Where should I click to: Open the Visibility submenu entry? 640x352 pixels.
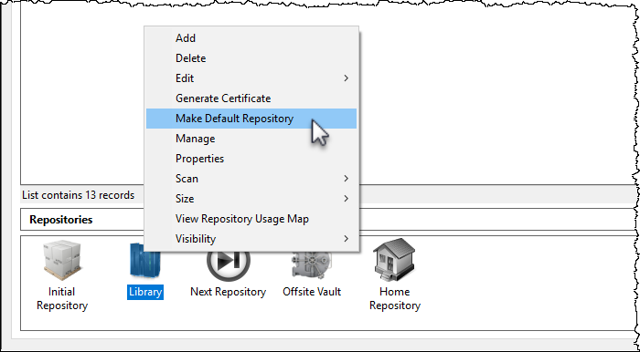(x=251, y=238)
